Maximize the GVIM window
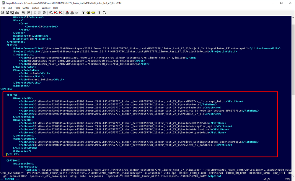 click(x=281, y=3)
